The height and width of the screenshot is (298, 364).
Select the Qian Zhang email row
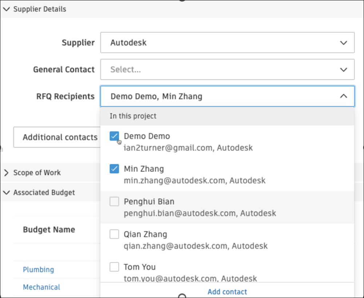click(196, 246)
